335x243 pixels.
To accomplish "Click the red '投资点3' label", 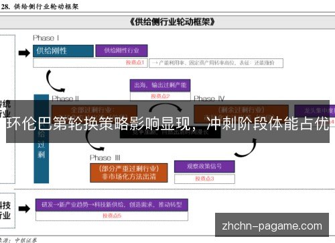I will (x=204, y=179).
